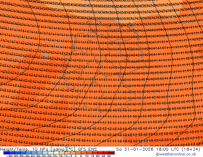Pick the peach swatch between -15 and -10
This screenshot has height=157, width=203.
pyautogui.click(x=62, y=153)
